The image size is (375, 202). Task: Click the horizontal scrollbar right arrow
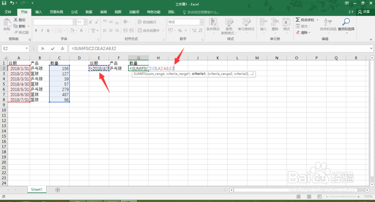[367, 190]
